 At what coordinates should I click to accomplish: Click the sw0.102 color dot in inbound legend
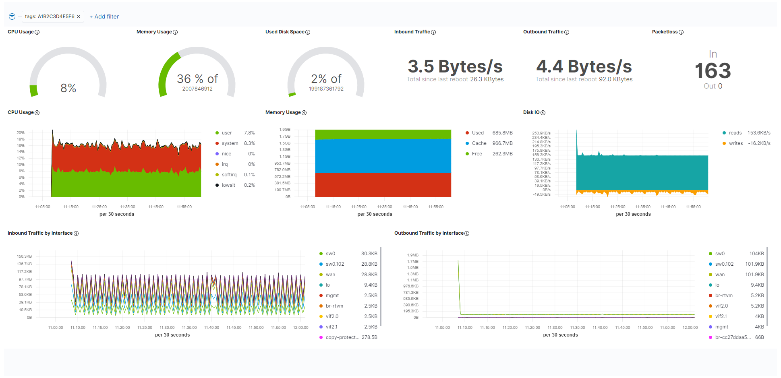click(321, 264)
